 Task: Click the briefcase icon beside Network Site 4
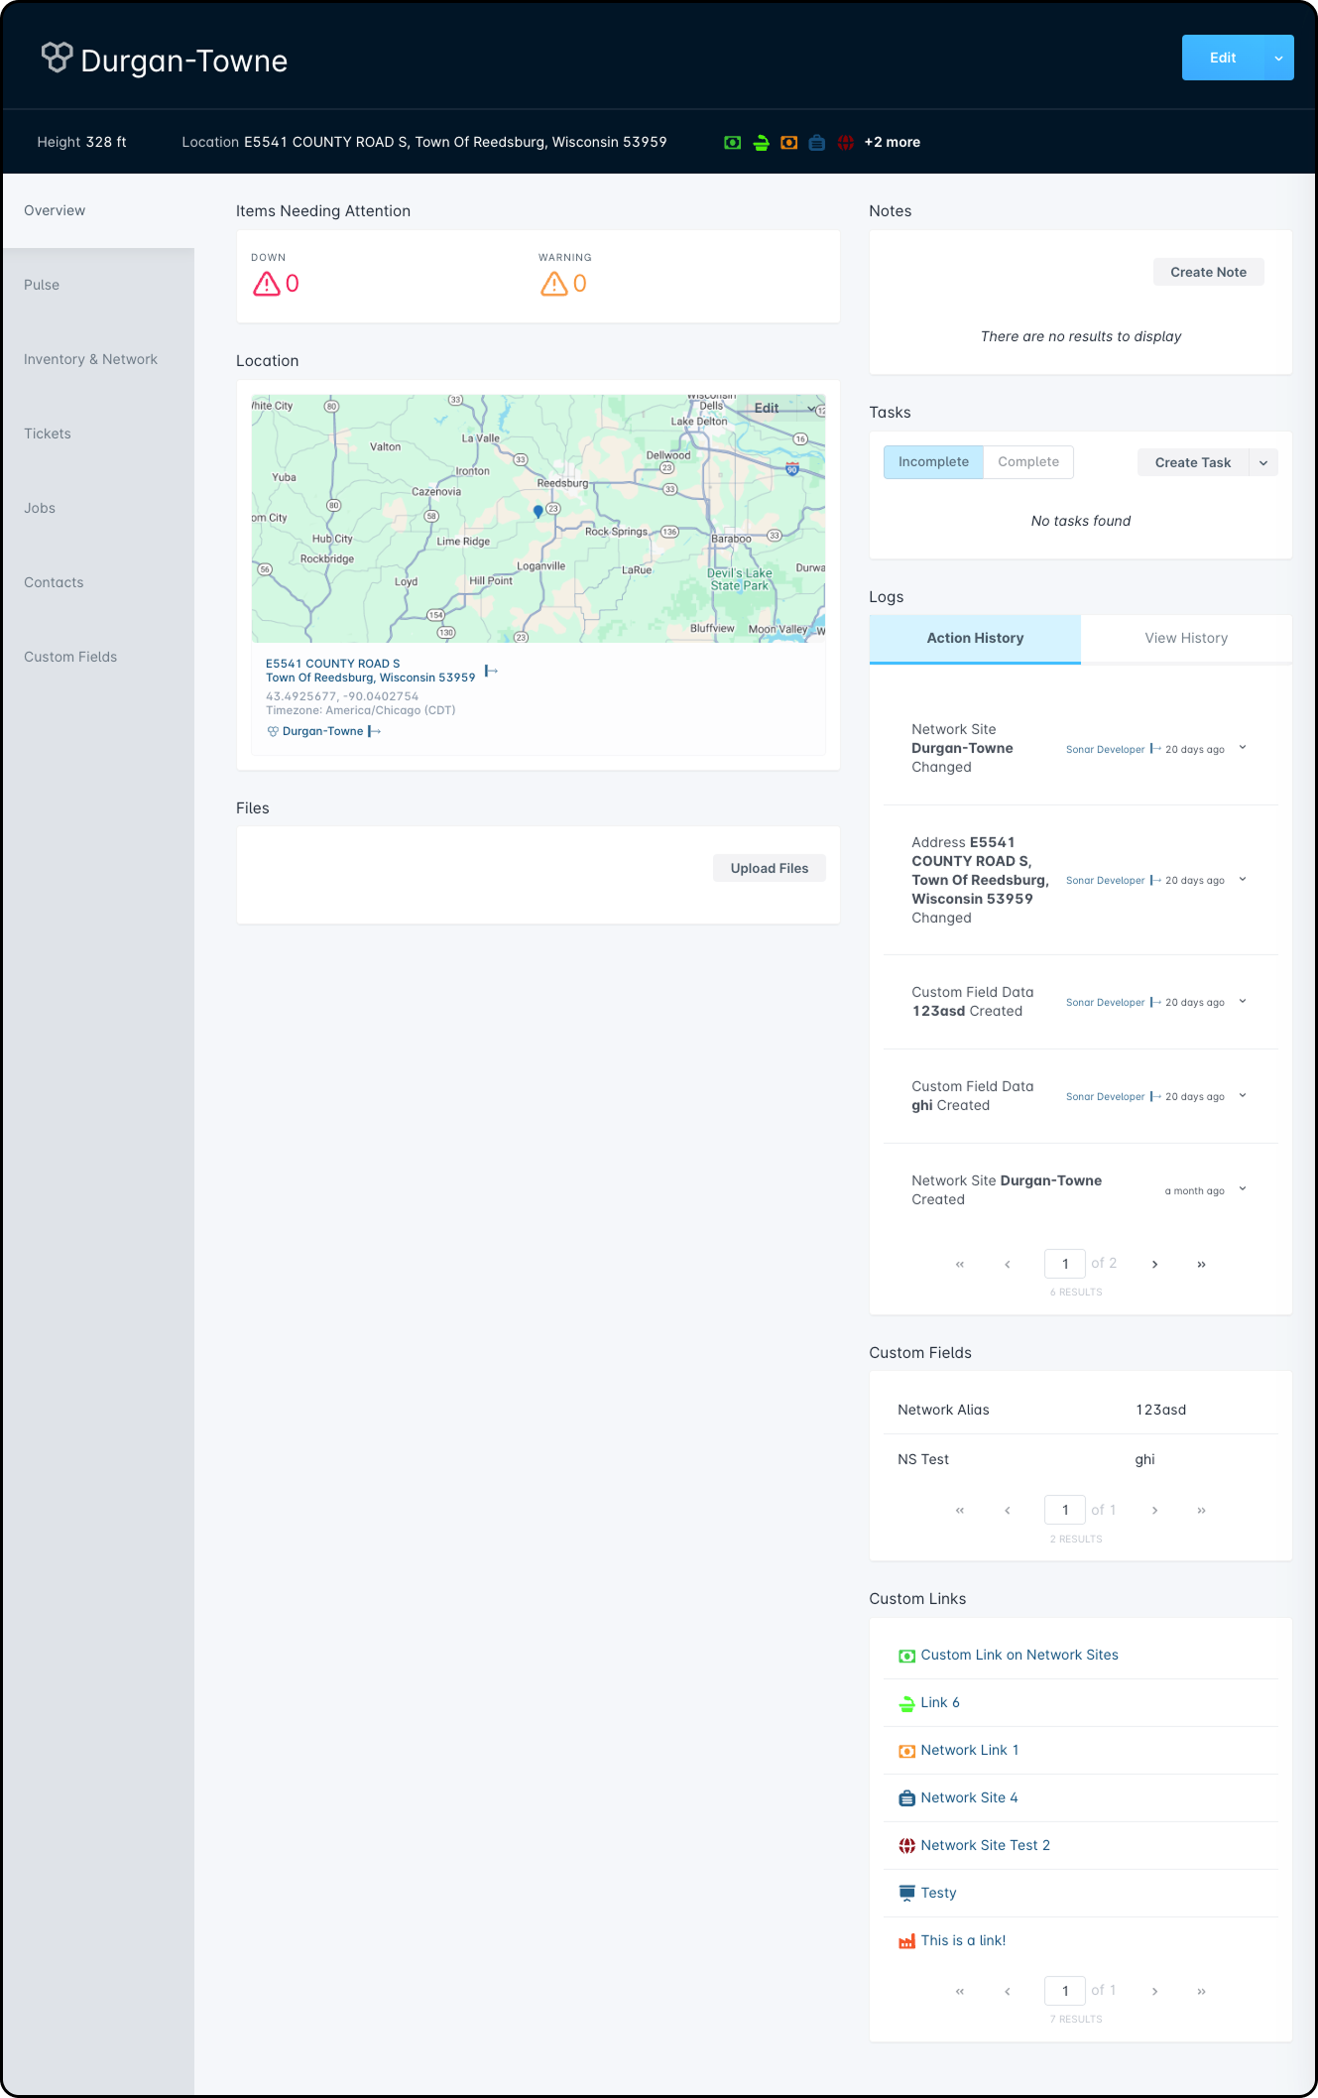coord(906,1798)
